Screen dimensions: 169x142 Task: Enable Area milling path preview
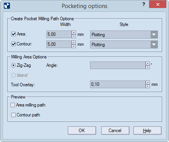(x=13, y=105)
